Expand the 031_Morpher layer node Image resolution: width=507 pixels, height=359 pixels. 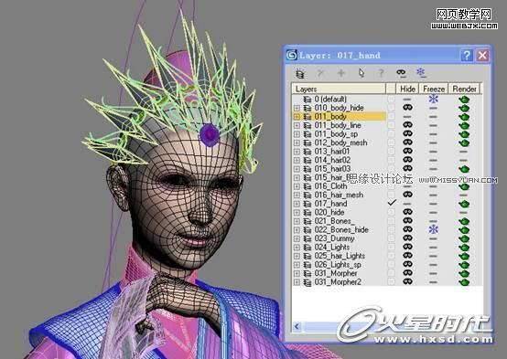point(297,273)
